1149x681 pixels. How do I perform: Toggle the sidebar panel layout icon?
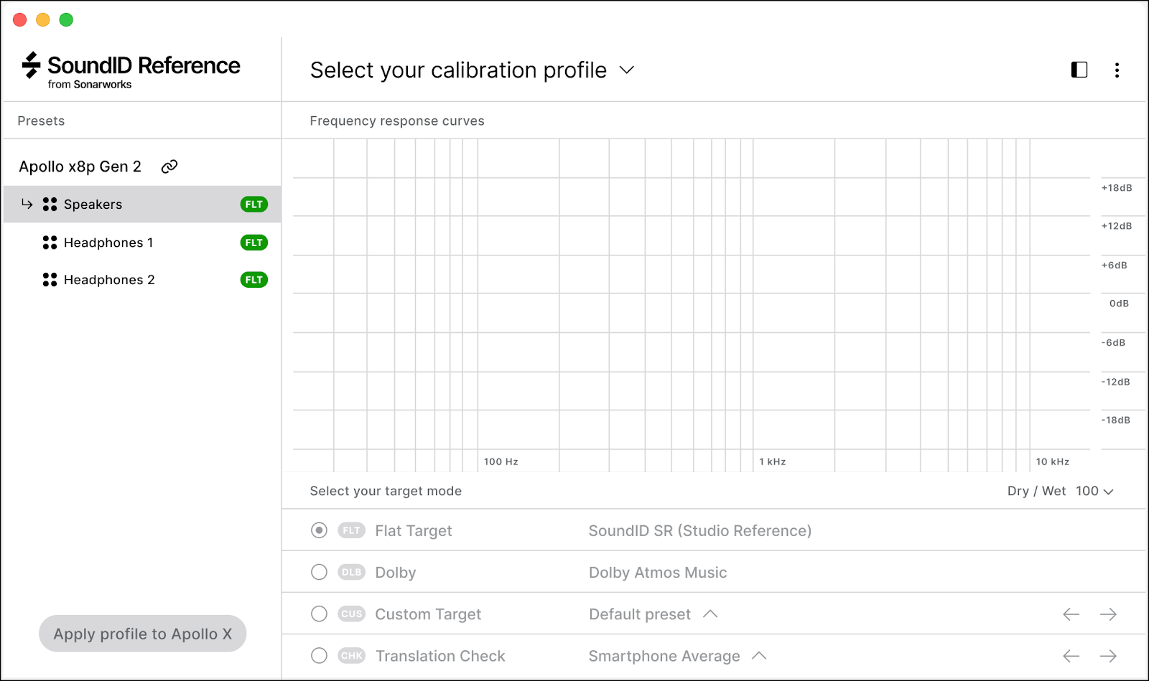click(1079, 70)
